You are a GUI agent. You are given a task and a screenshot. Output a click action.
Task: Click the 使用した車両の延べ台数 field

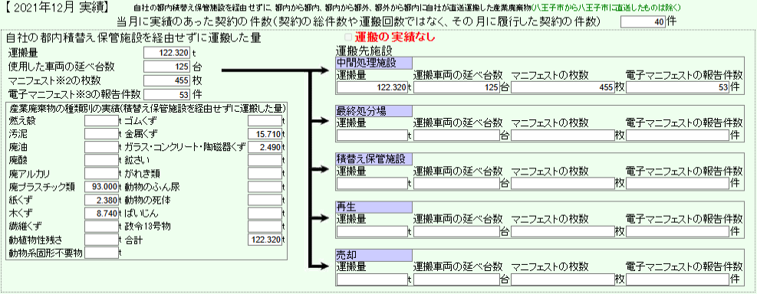click(x=167, y=66)
